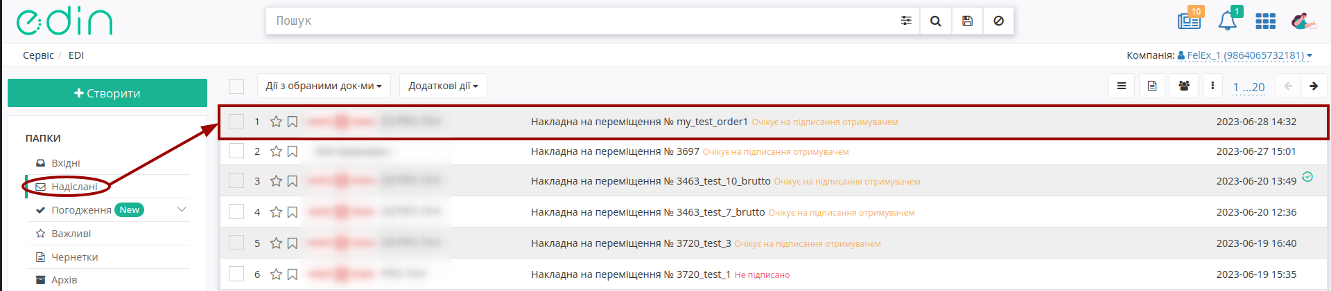Screen dimensions: 1331x291
Task: Open the apps grid menu icon
Action: (x=1265, y=21)
